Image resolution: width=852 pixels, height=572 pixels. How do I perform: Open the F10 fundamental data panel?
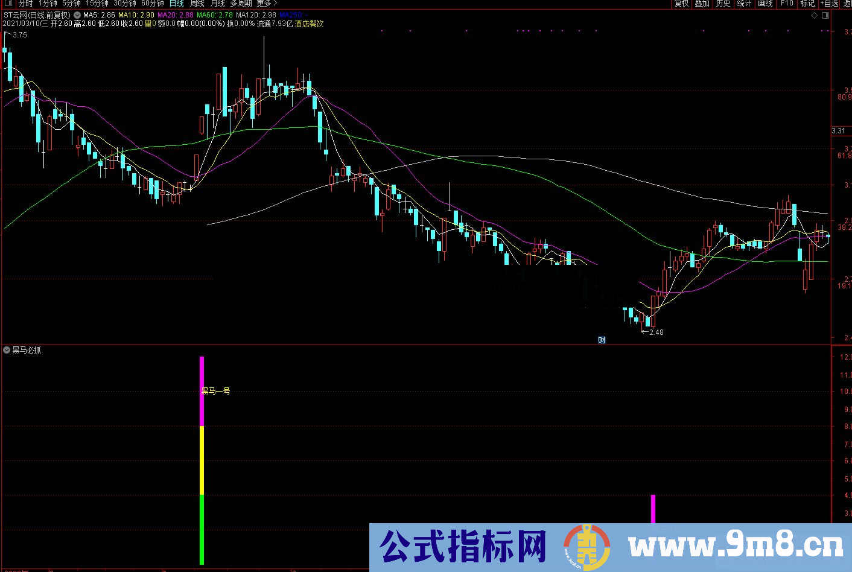[x=786, y=4]
